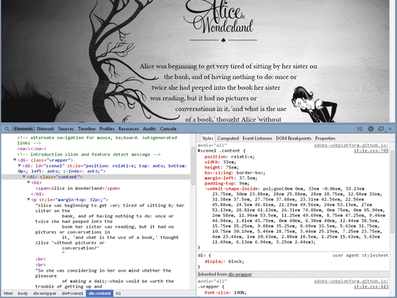Click the Alice character illustration
Screen dimensions: 397x298
314,104
